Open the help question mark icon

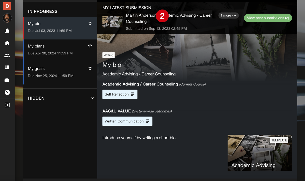[7, 92]
